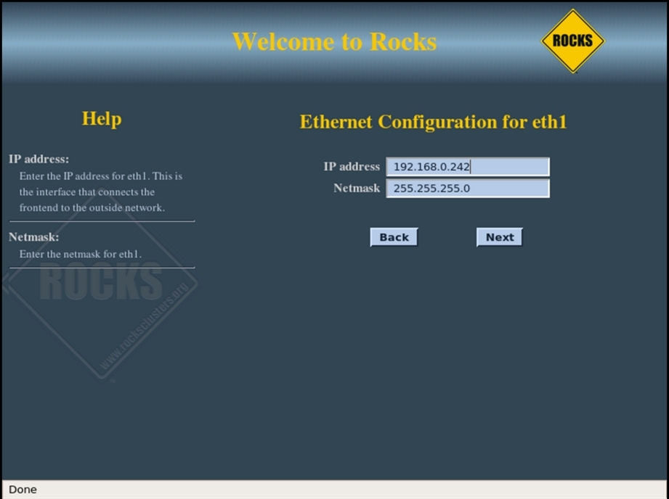Click the 'Help' heading
The image size is (669, 499).
coord(102,119)
